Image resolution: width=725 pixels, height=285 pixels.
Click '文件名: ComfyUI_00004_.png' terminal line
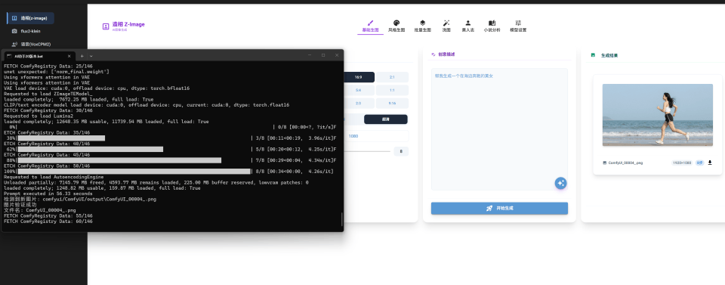(x=40, y=210)
